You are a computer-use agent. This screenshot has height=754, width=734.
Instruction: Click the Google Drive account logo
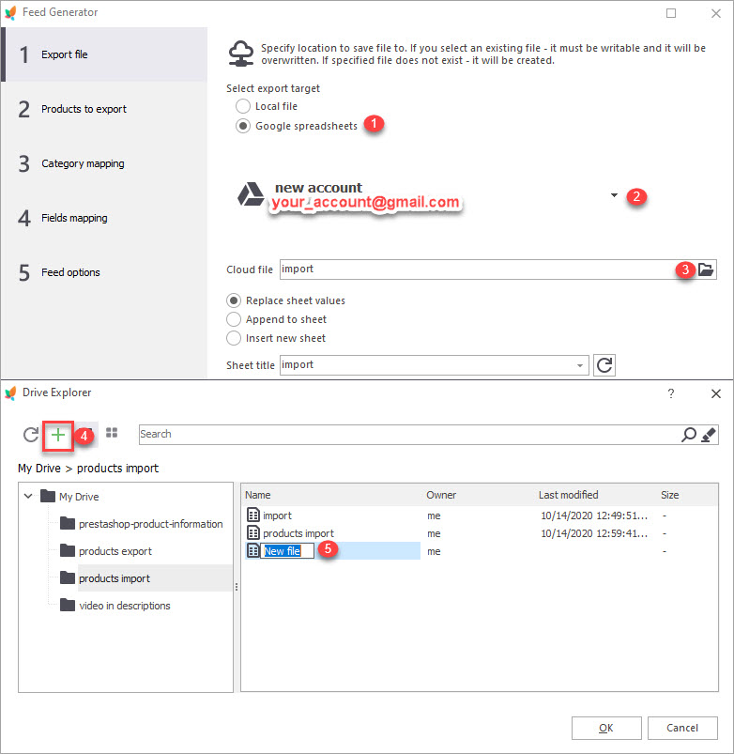(x=251, y=193)
